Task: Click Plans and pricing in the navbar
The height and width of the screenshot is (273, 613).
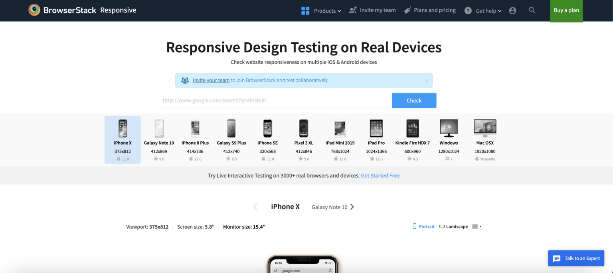Action: (435, 10)
